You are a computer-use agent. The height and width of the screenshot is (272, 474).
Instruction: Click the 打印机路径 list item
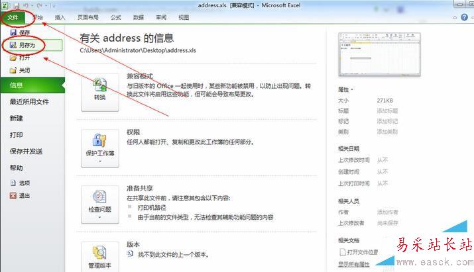[152, 208]
